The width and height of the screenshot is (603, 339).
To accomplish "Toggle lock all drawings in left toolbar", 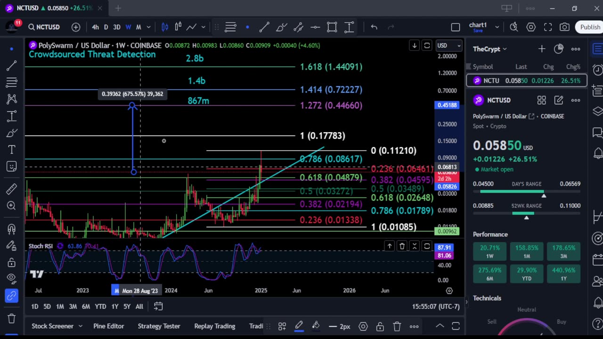I will (x=12, y=262).
